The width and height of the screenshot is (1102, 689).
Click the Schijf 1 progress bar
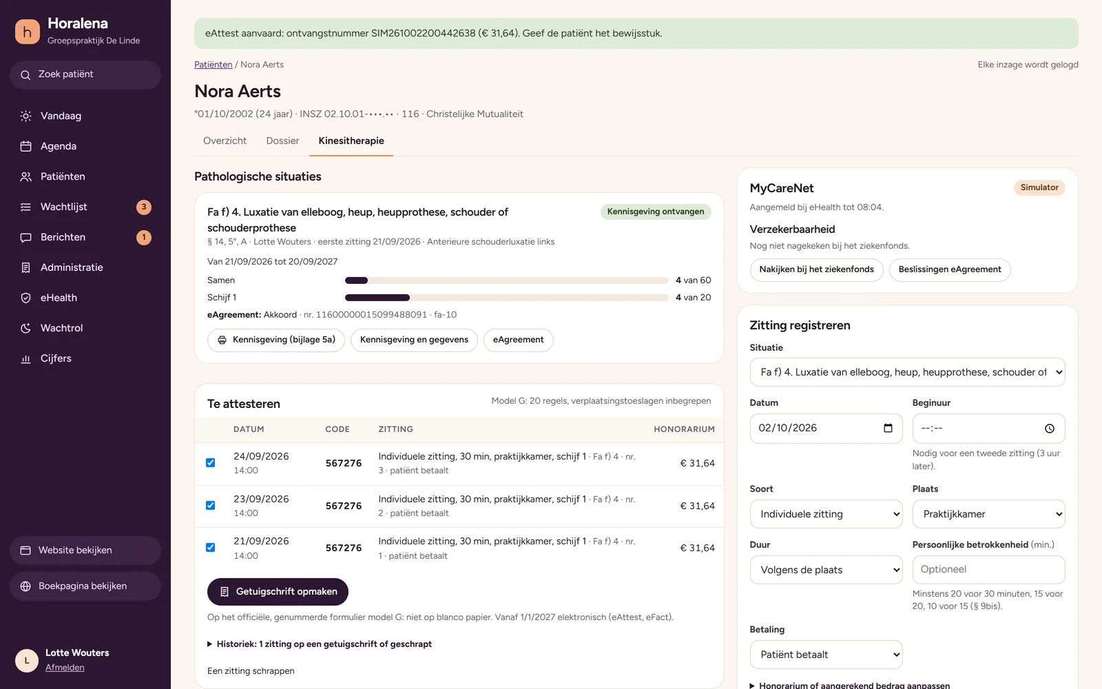[x=507, y=298]
